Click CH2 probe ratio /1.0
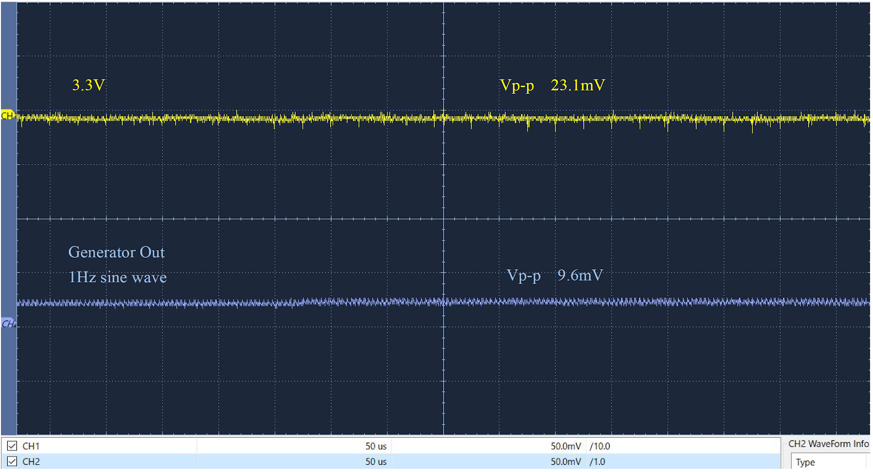This screenshot has height=472, width=873. 597,462
